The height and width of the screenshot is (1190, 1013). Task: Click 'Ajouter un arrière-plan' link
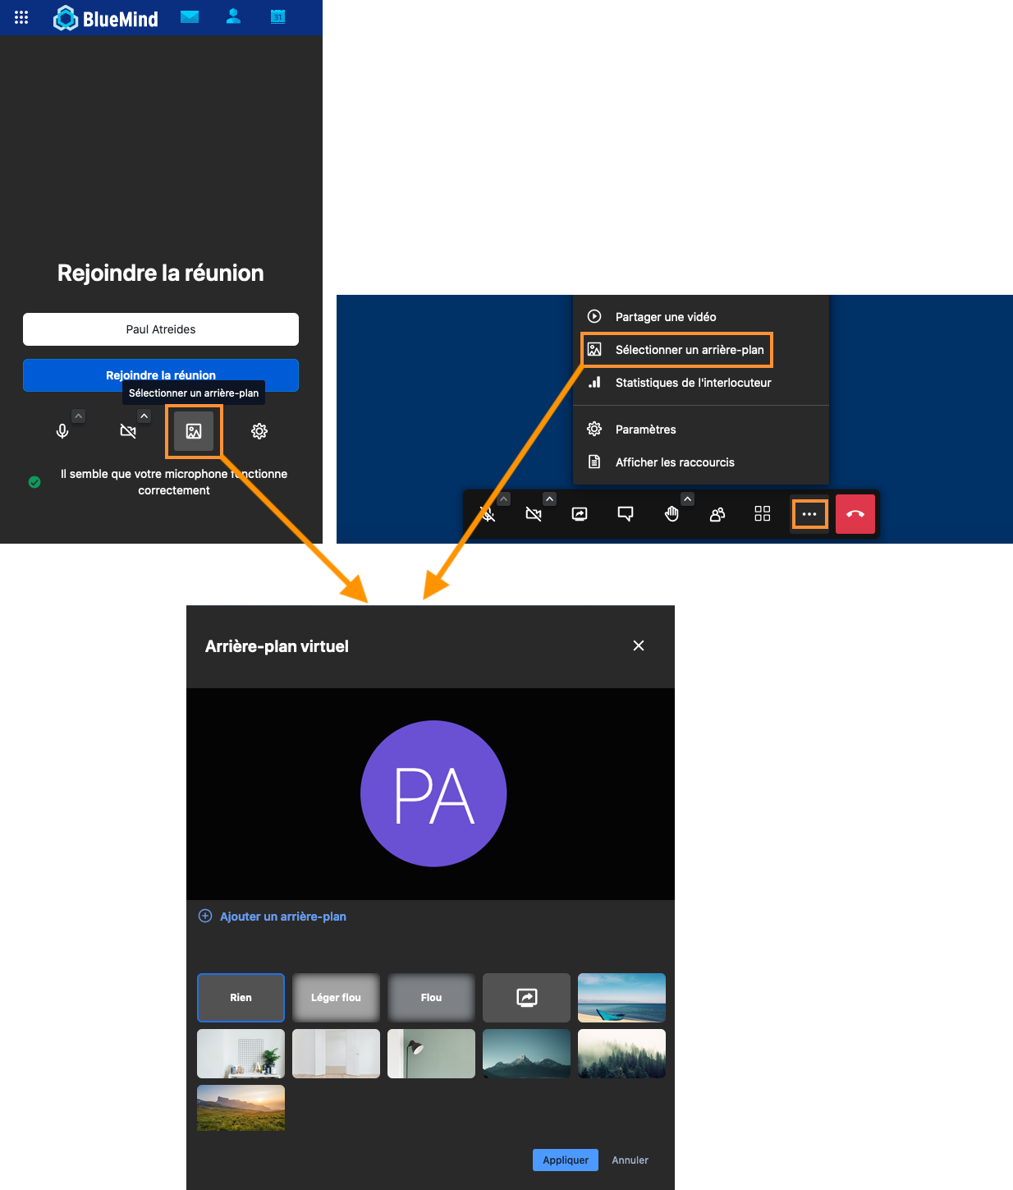point(282,917)
